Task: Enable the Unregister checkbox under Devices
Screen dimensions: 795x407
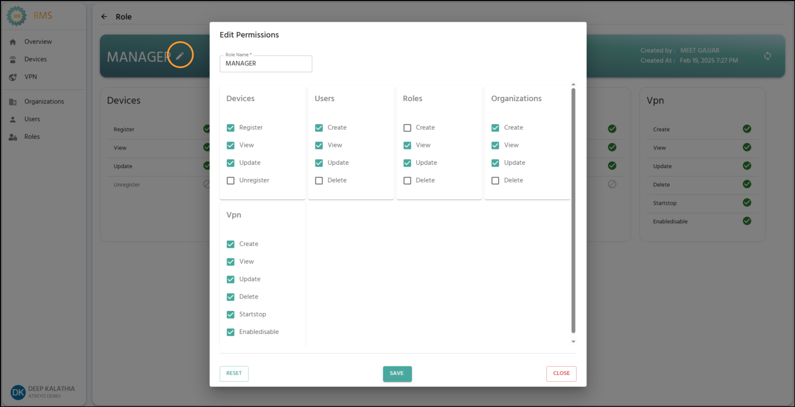Action: (230, 180)
